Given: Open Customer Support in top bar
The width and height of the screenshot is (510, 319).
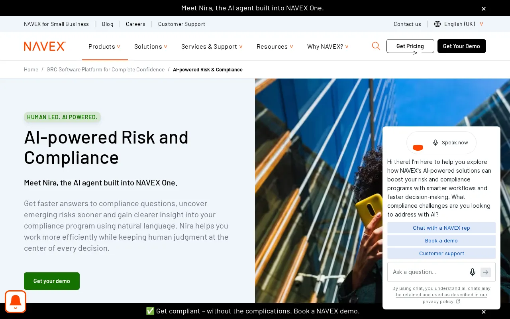Looking at the screenshot, I should click(x=182, y=24).
